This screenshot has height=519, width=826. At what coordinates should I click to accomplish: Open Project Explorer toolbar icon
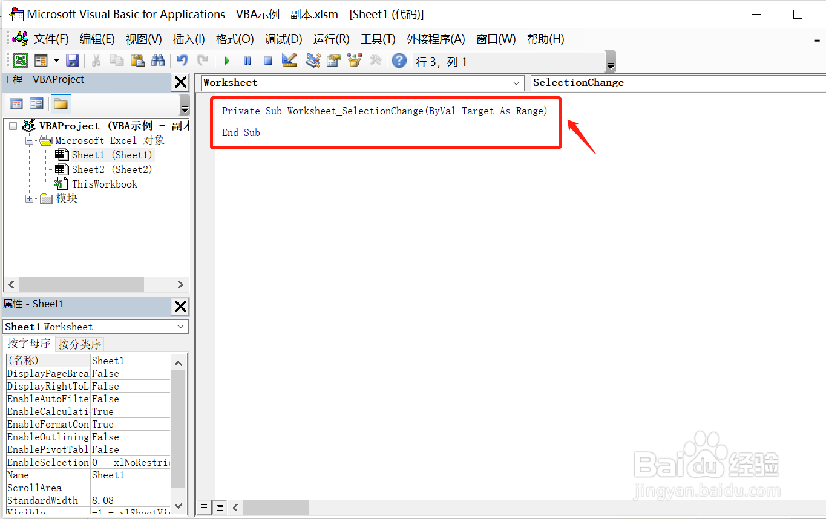[x=313, y=60]
